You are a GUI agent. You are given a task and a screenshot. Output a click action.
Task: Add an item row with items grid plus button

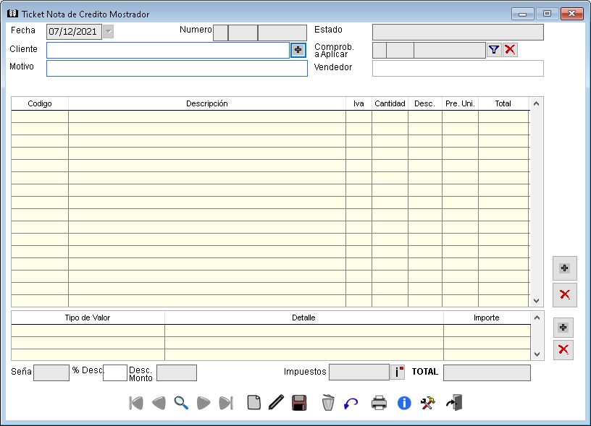pos(564,268)
